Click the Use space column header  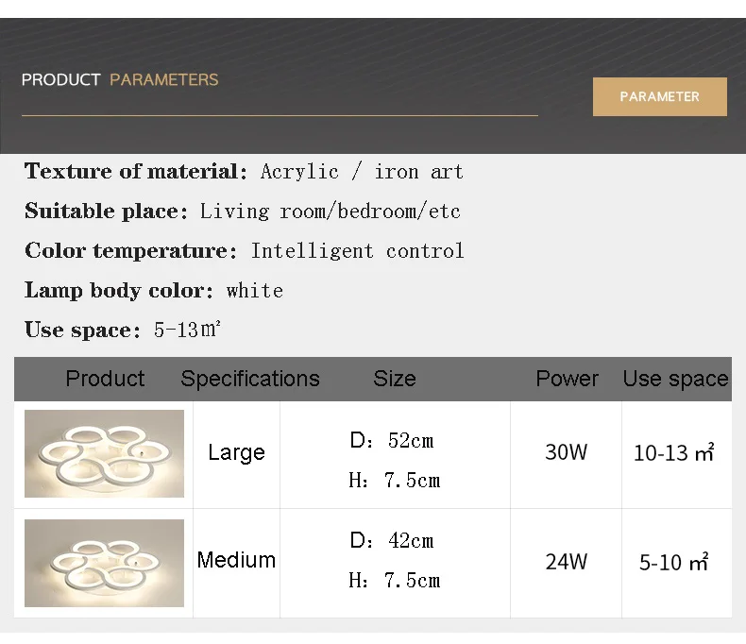(x=675, y=379)
